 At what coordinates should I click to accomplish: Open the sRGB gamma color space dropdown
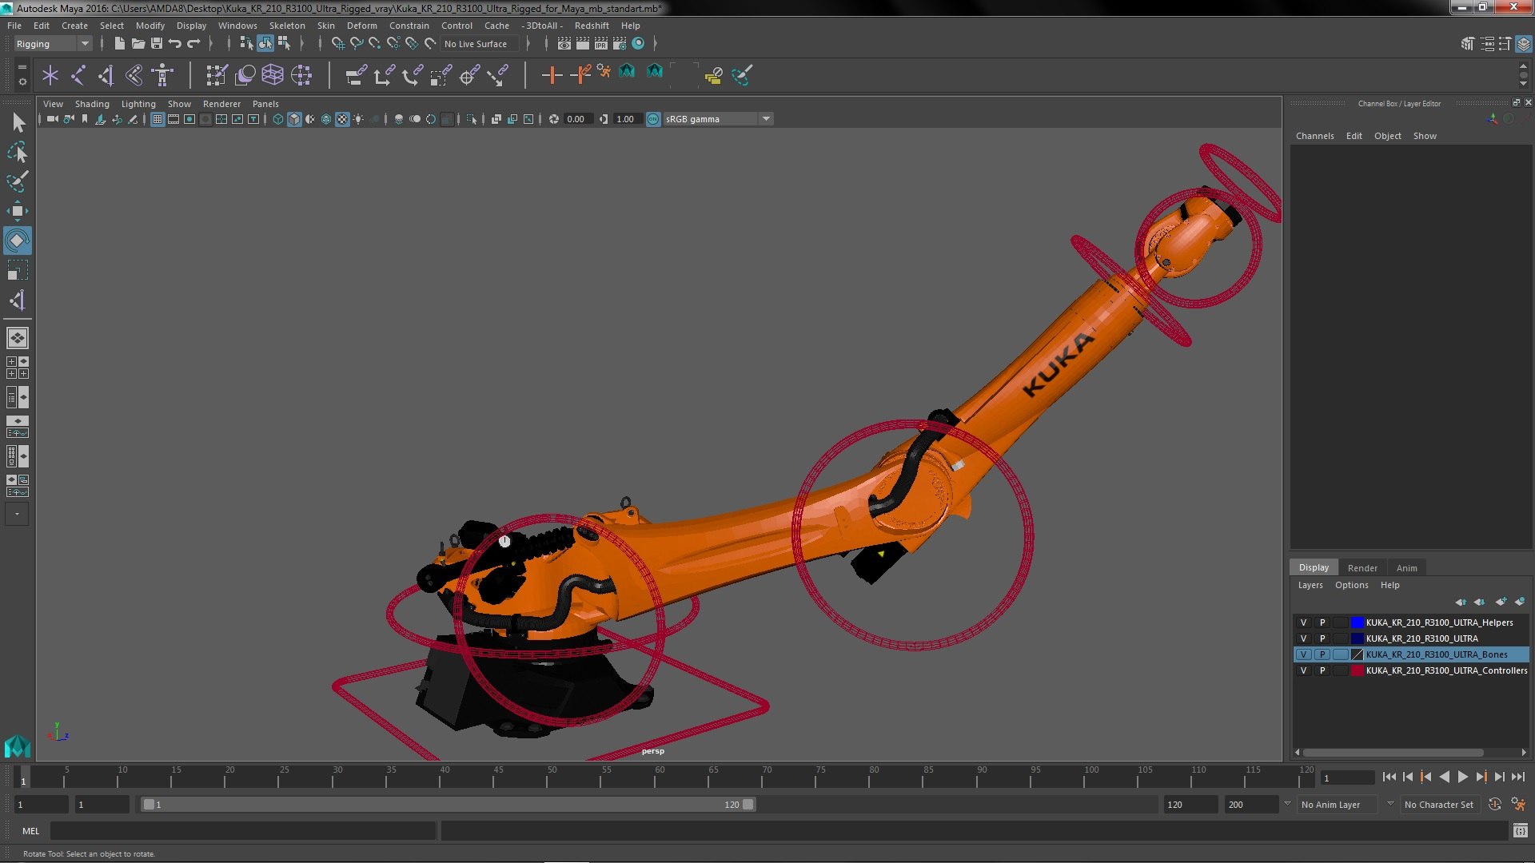[718, 119]
